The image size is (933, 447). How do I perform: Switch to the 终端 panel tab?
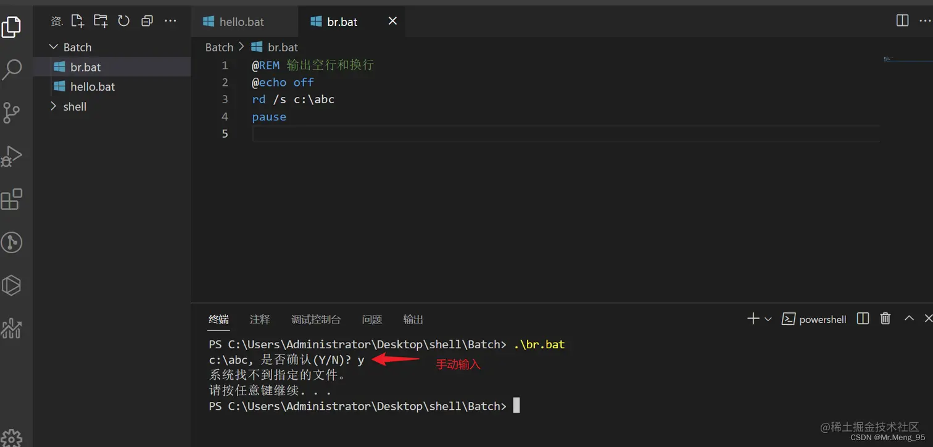pyautogui.click(x=218, y=319)
